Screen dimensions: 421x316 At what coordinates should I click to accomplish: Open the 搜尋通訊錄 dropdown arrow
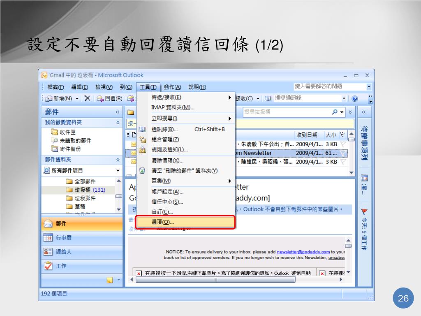point(344,98)
